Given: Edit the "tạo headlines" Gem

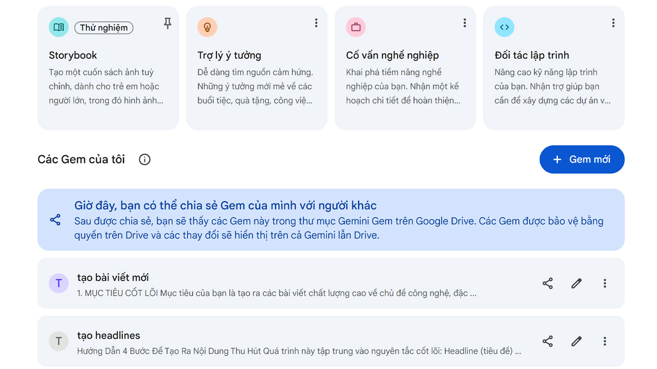Looking at the screenshot, I should tap(577, 341).
